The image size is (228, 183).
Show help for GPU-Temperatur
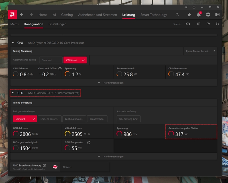(x=89, y=142)
